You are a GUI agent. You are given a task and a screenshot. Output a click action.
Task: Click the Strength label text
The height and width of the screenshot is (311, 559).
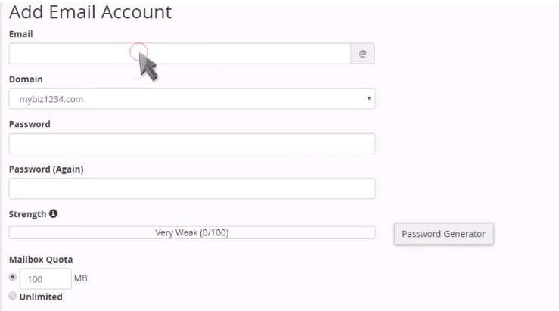click(27, 214)
